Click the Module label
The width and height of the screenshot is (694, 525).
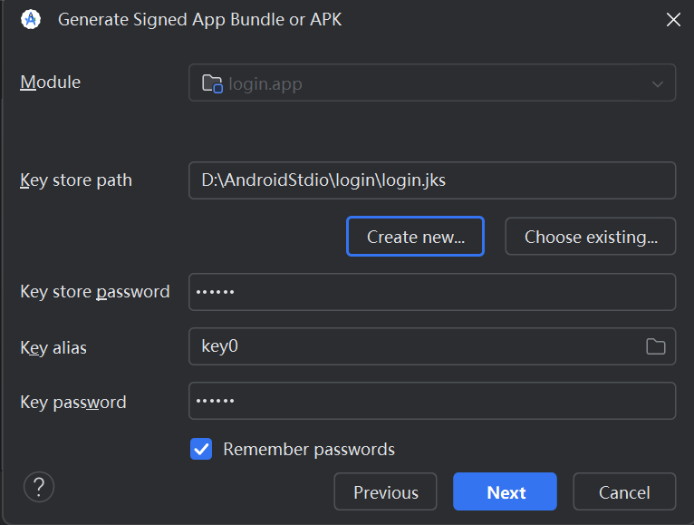[x=51, y=83]
